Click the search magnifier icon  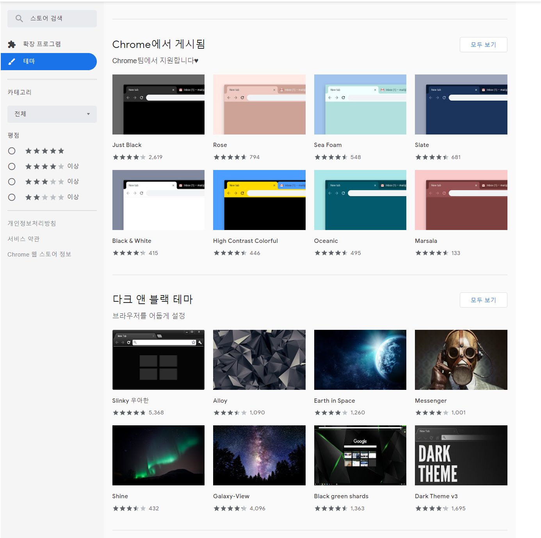tap(19, 18)
